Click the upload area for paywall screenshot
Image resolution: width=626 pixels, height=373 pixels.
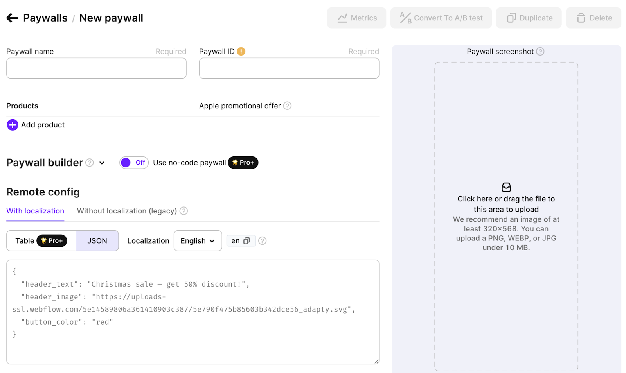point(506,216)
